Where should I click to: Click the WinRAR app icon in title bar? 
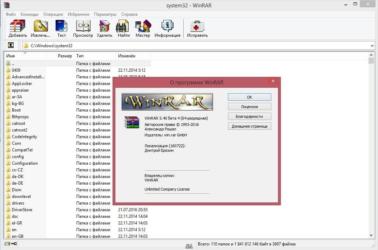click(x=7, y=5)
